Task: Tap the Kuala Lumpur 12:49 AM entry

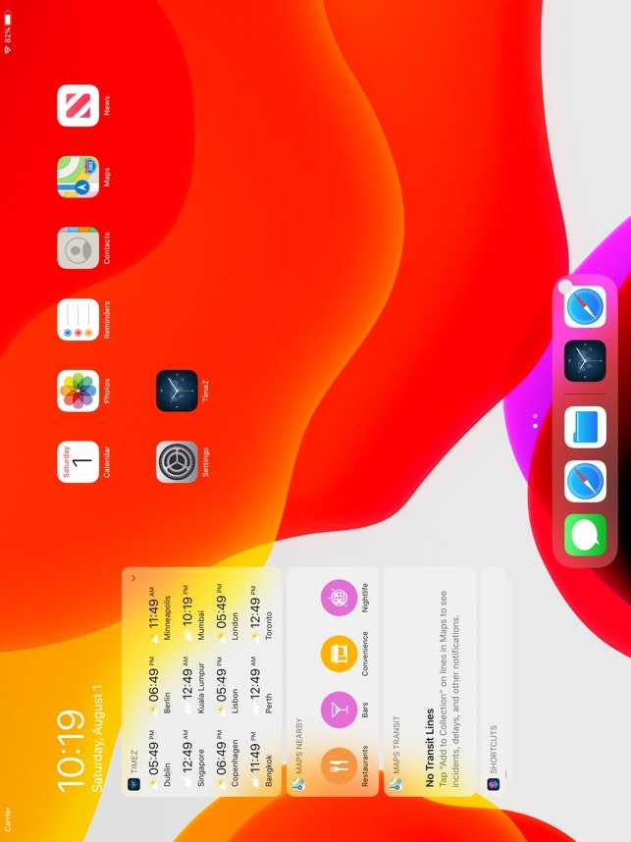Action: (x=193, y=684)
